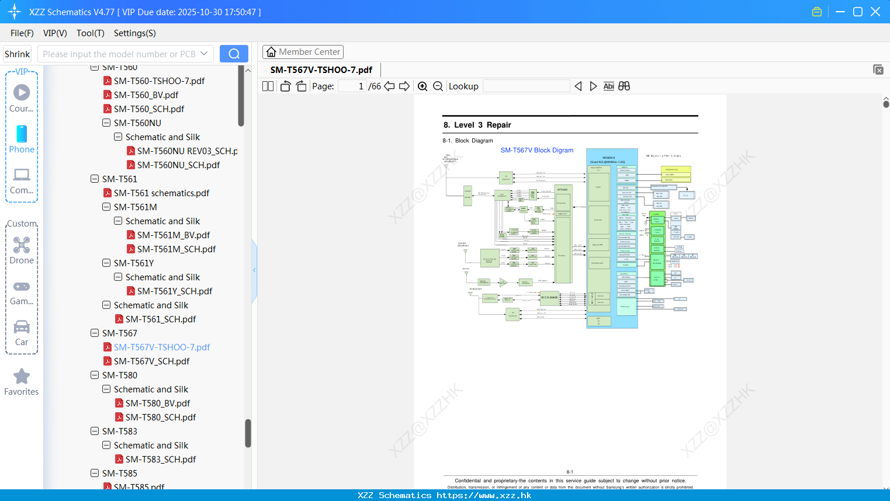Click the XZZ Schematics logo icon
Screen dimensions: 890x501
[15, 12]
